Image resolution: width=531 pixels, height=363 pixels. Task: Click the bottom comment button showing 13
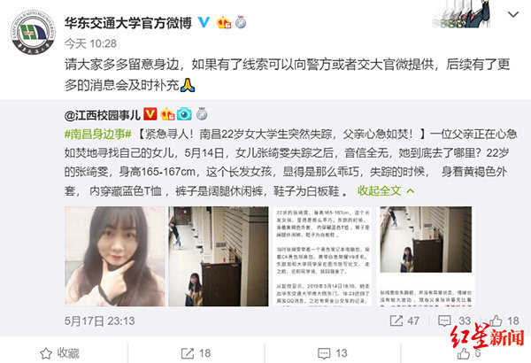point(333,353)
